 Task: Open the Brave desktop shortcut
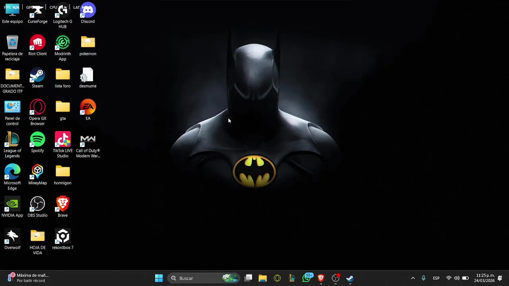click(62, 207)
